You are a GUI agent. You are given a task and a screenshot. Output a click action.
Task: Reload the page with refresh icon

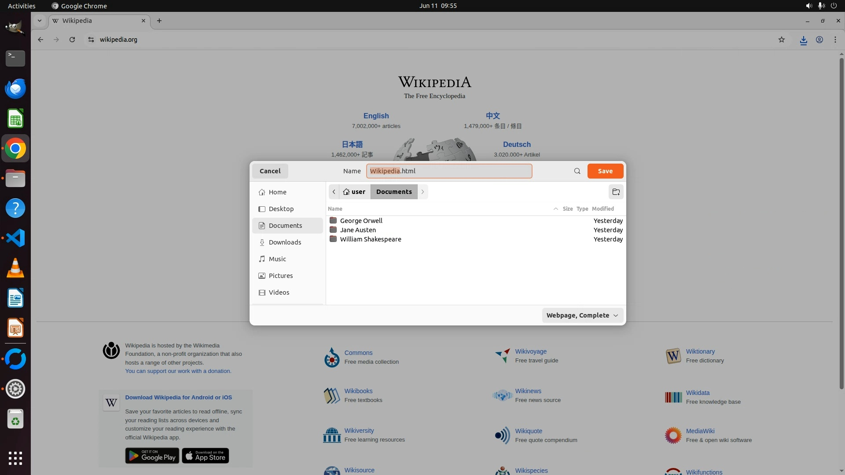[x=72, y=40]
